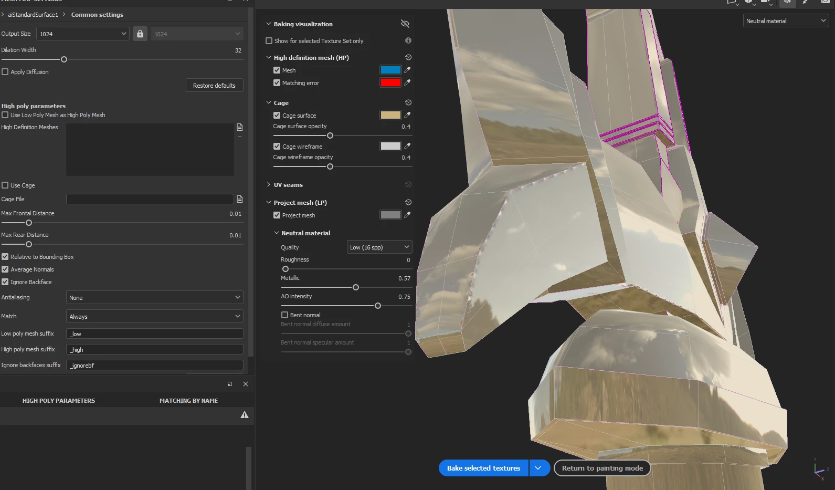Toggle the output size lock icon
835x490 pixels.
[140, 34]
